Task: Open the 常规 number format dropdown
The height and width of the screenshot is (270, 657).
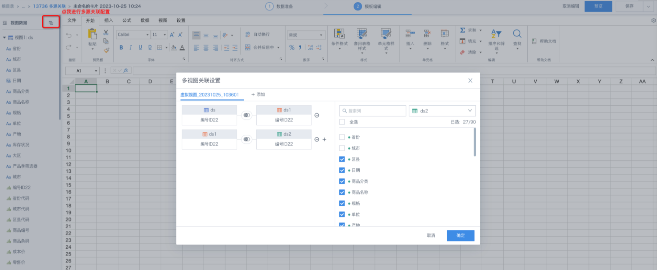Action: tap(321, 35)
